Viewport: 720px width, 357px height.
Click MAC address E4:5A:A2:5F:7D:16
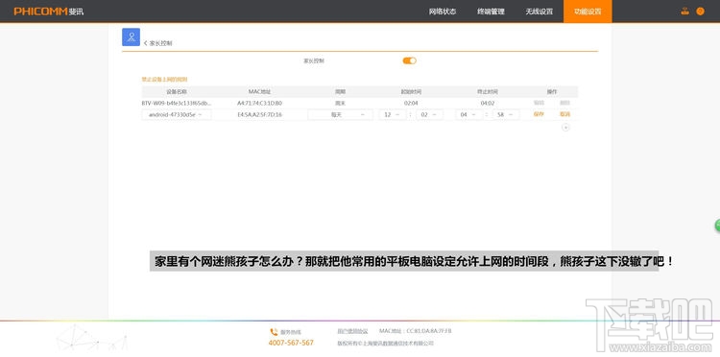[x=259, y=115]
